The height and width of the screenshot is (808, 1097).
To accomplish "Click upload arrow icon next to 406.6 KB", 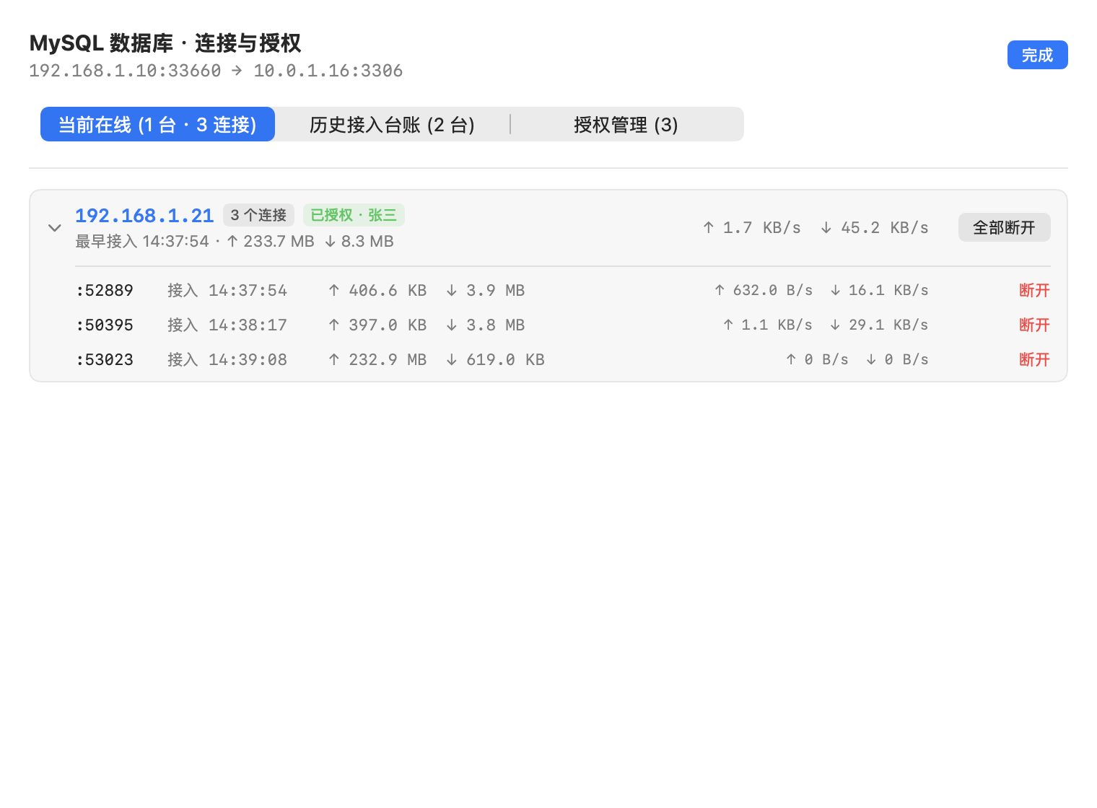I will pyautogui.click(x=333, y=290).
